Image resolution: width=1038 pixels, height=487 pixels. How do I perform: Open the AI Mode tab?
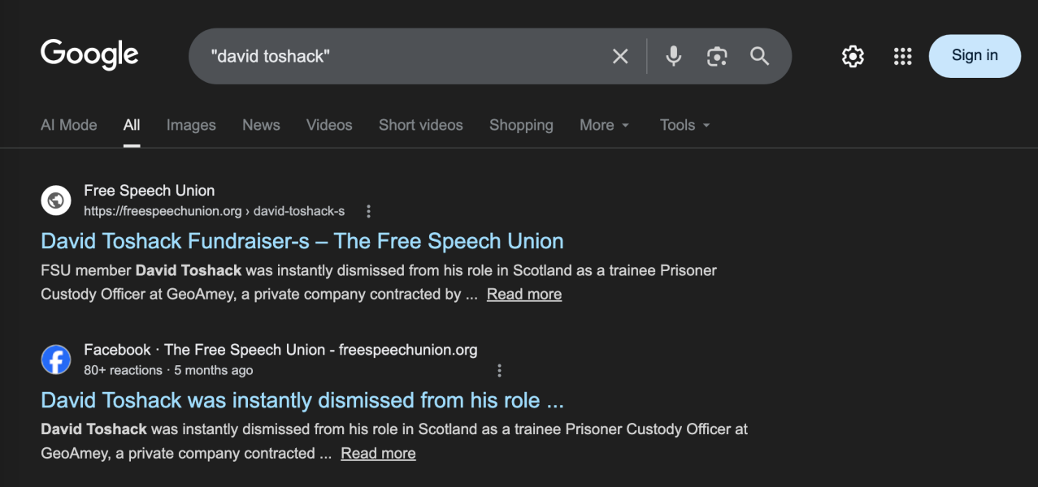coord(69,125)
